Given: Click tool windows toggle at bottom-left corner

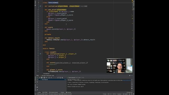Looking at the screenshot, I should click(35, 94).
